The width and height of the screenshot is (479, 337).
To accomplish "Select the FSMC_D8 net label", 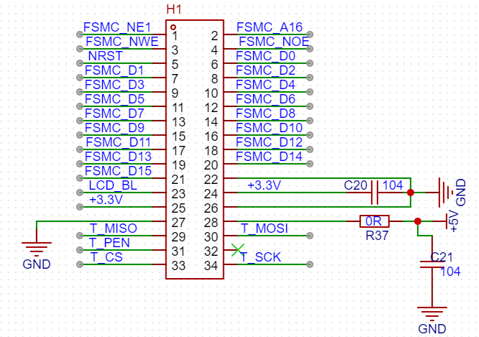I will tap(265, 114).
